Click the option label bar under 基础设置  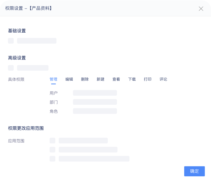(37, 41)
